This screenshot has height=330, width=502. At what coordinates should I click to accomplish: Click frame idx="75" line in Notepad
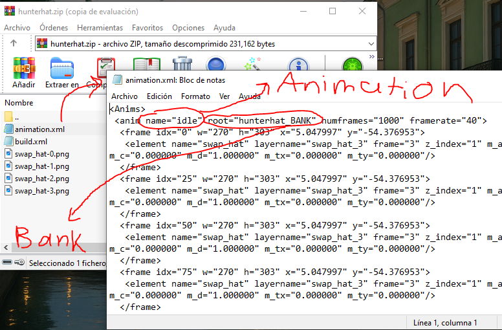click(275, 272)
